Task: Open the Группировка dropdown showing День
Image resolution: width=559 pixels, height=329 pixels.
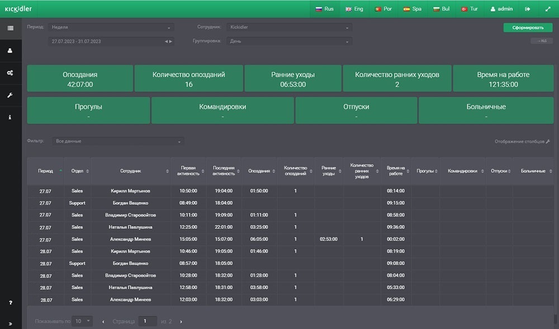Action: [x=288, y=41]
